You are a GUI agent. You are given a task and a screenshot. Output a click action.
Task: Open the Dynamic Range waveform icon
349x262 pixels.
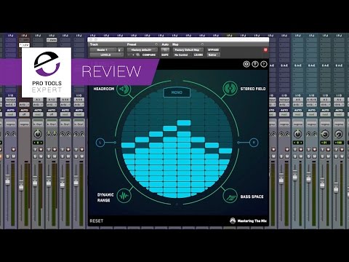pos(124,196)
